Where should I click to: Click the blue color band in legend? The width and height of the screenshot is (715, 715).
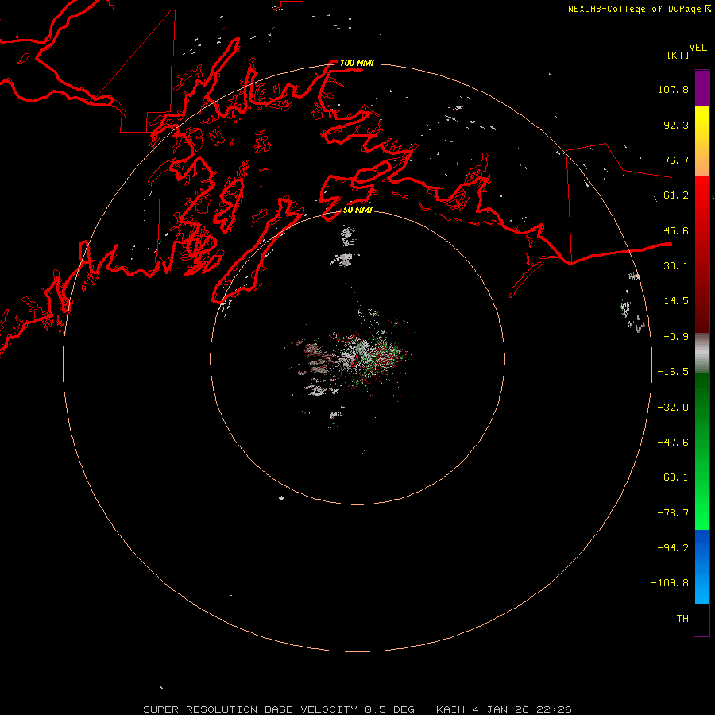coord(701,566)
